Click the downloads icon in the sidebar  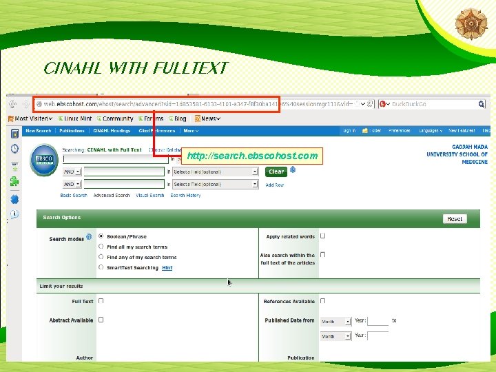pyautogui.click(x=14, y=166)
